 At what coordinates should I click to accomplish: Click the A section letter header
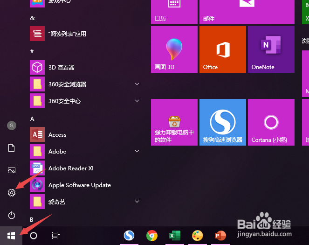pyautogui.click(x=32, y=119)
